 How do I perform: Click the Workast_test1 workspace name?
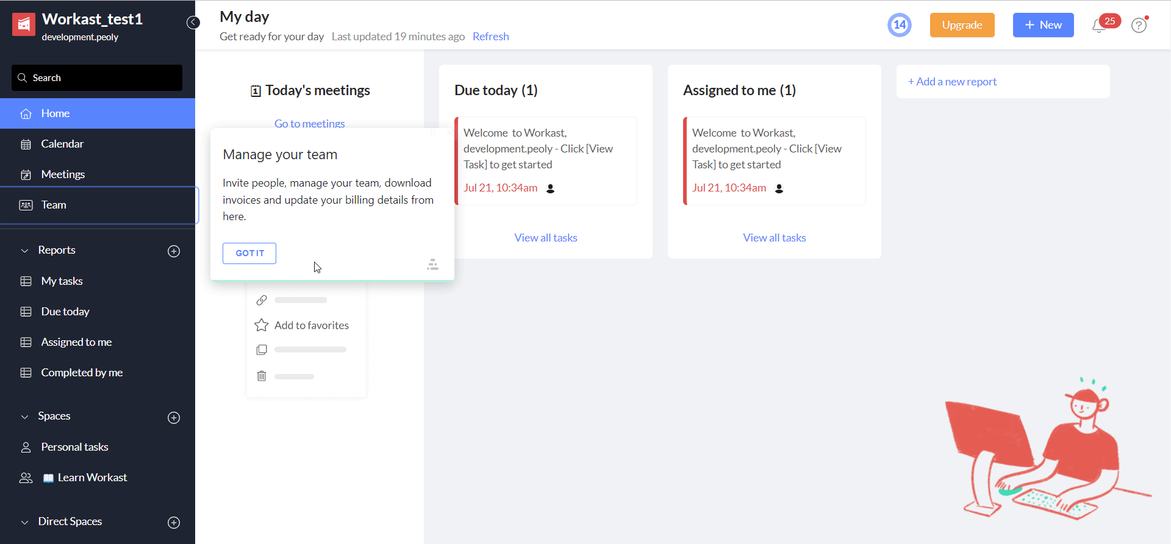(x=92, y=20)
